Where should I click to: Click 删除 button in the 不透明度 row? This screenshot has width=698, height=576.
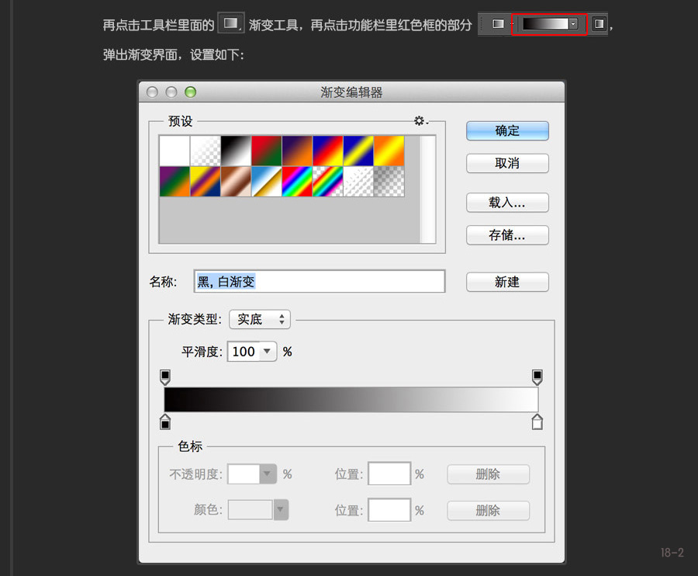(489, 474)
